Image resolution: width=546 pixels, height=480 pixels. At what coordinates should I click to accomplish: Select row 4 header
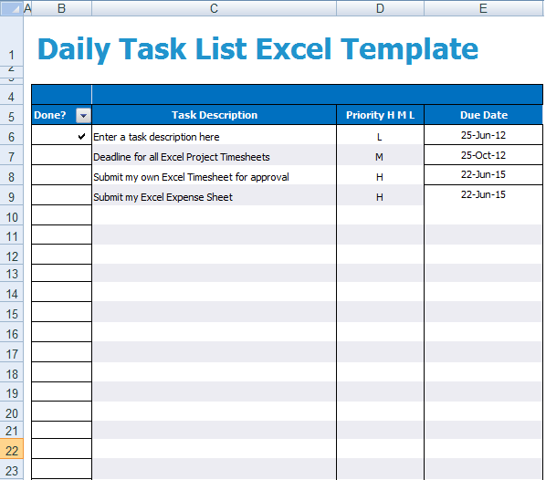coord(12,94)
